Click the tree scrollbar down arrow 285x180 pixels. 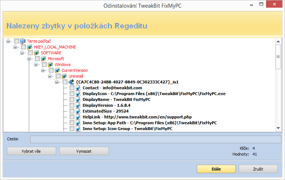click(278, 128)
